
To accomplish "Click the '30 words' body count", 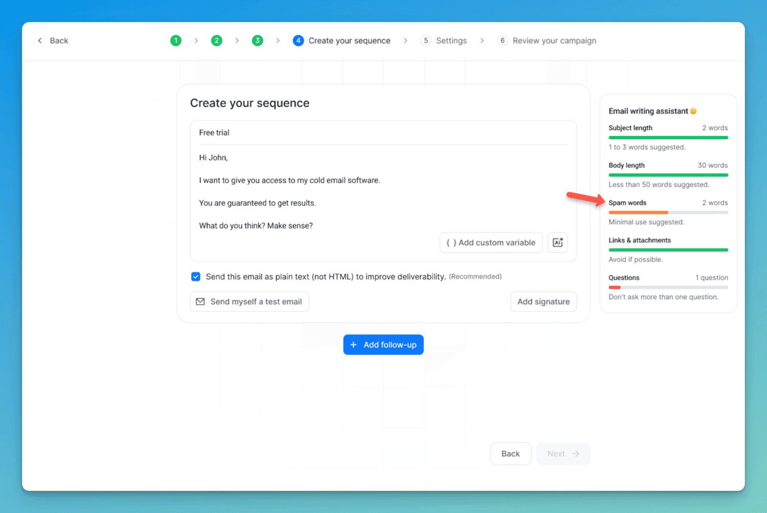I will 713,165.
